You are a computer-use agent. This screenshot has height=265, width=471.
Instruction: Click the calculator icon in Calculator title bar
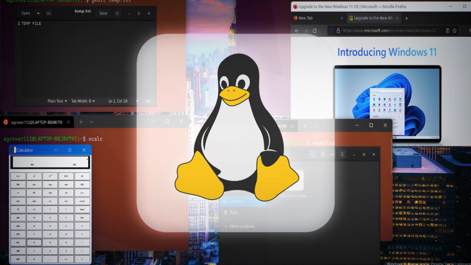point(13,150)
